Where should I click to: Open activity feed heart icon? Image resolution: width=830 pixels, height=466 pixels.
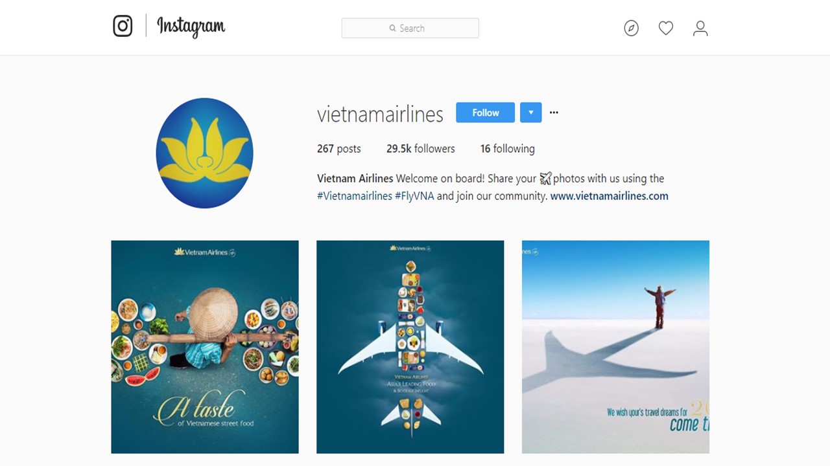click(x=666, y=28)
